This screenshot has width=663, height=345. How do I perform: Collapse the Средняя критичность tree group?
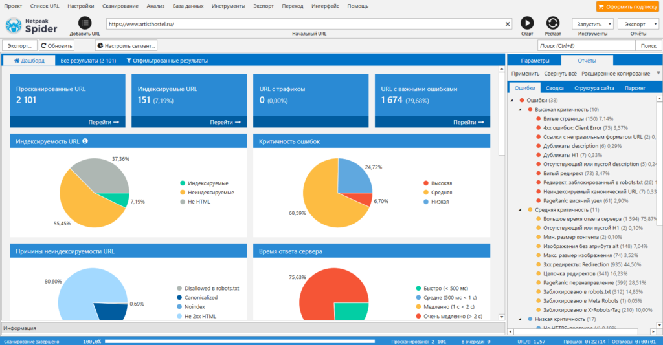pyautogui.click(x=521, y=210)
